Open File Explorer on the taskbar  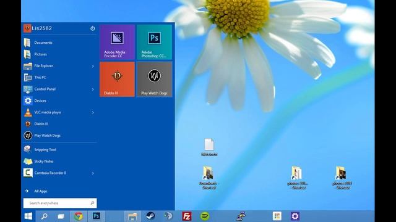(x=132, y=216)
